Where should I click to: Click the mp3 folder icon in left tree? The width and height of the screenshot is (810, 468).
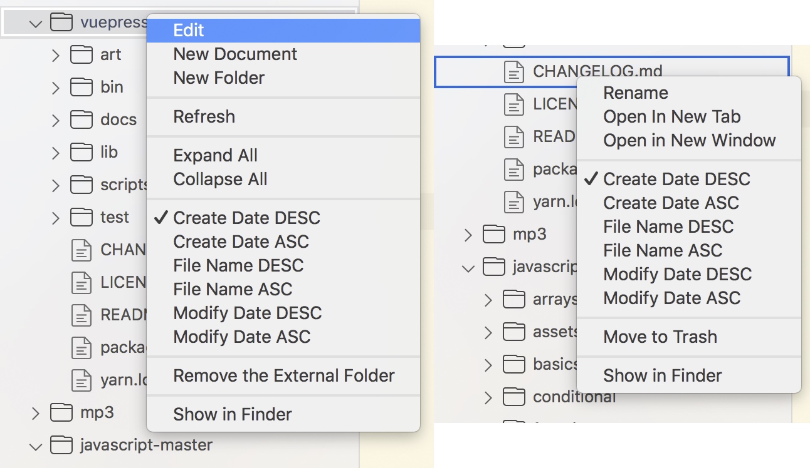pos(61,412)
